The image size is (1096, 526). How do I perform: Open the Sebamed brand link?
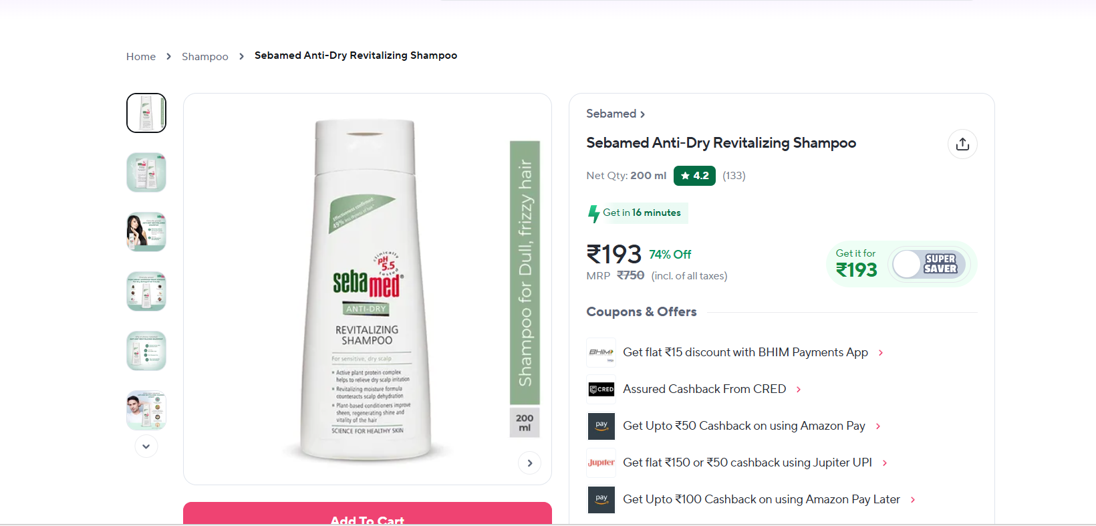(615, 114)
